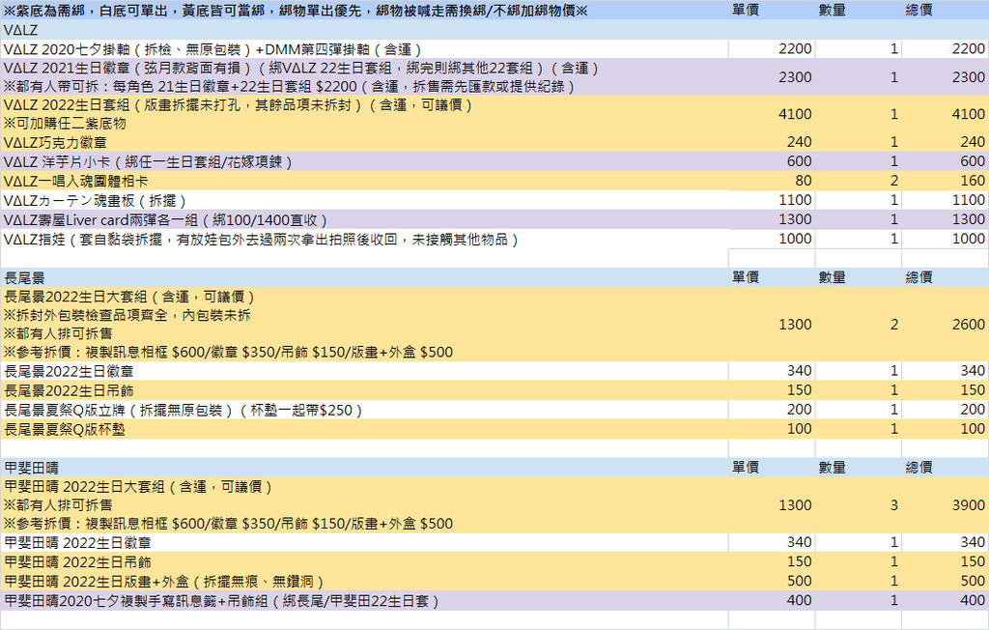The height and width of the screenshot is (630, 989).
Task: Select the 長尾景2022生日大套組 description cell
Action: point(364,325)
